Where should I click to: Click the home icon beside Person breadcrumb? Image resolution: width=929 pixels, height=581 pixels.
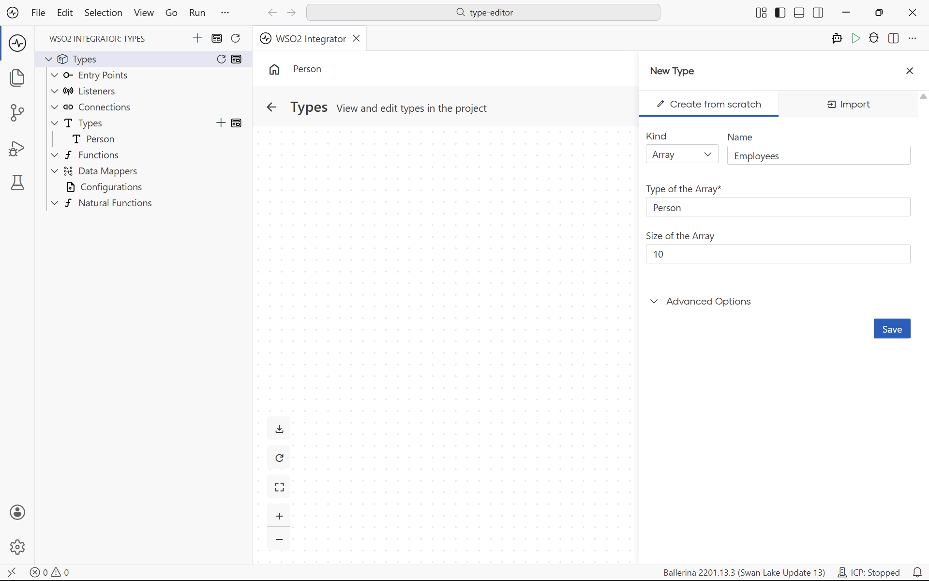coord(274,69)
